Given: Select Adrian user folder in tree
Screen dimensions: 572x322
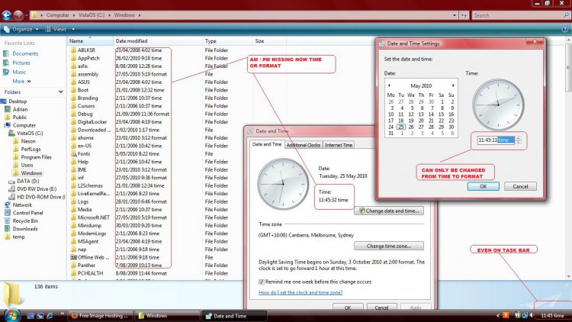Looking at the screenshot, I should pyautogui.click(x=20, y=109).
